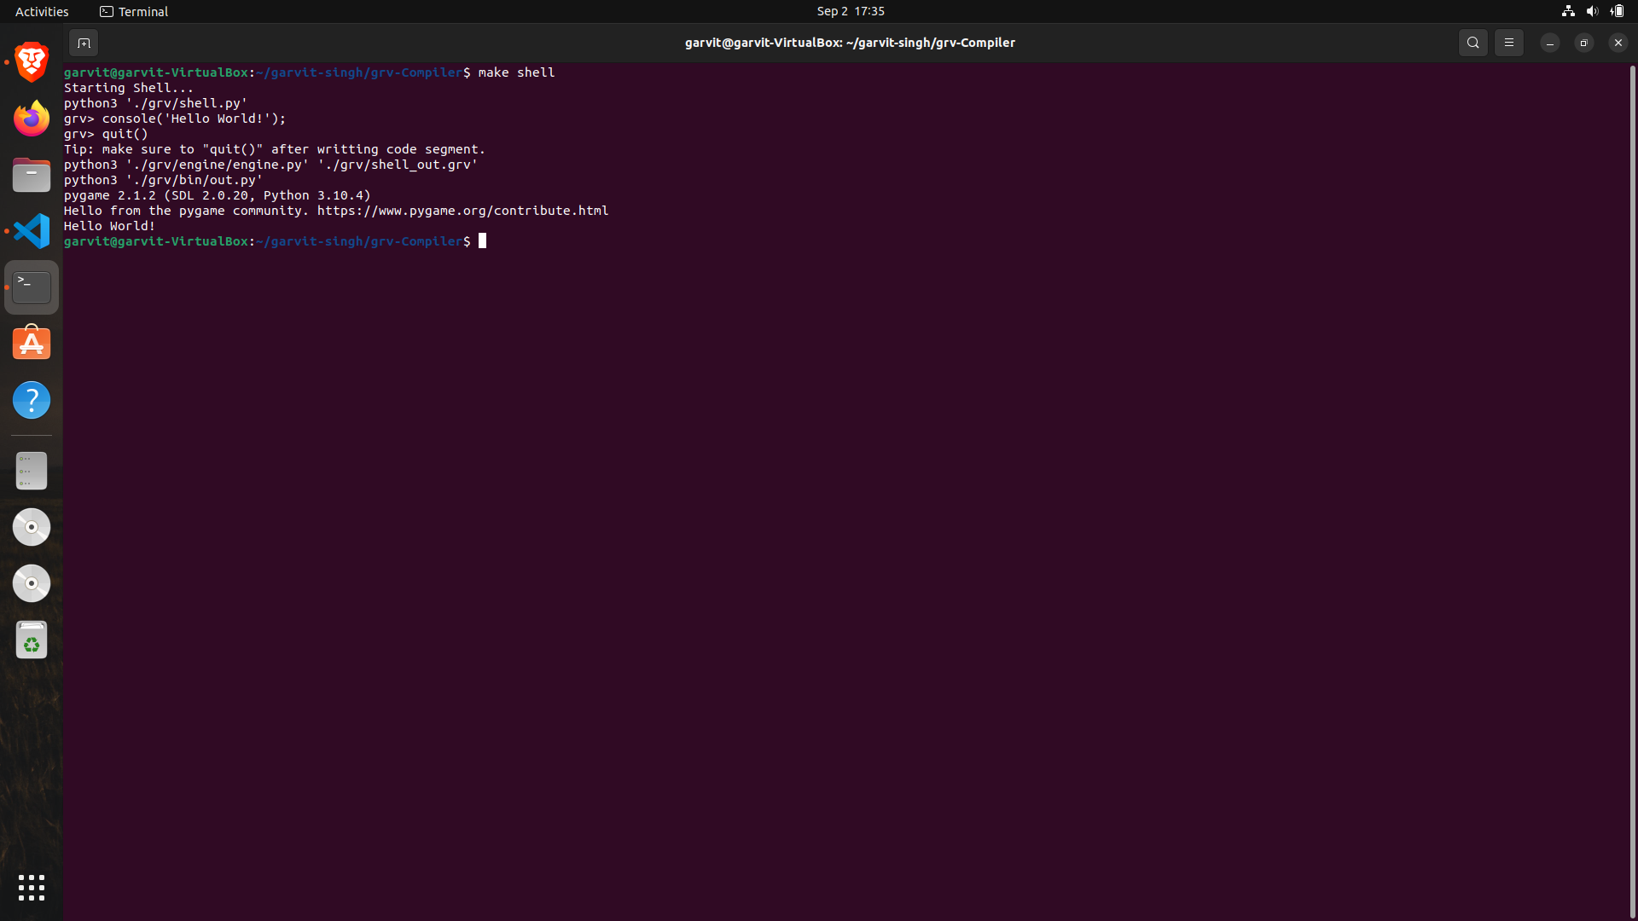1638x921 pixels.
Task: Click the 'grv> quit()' line
Action: point(106,134)
